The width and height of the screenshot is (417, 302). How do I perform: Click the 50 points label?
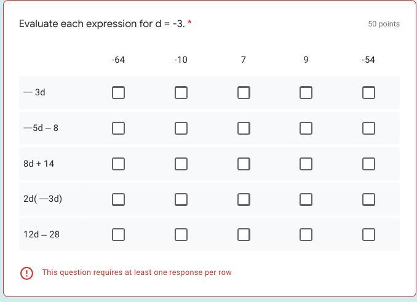[x=384, y=24]
